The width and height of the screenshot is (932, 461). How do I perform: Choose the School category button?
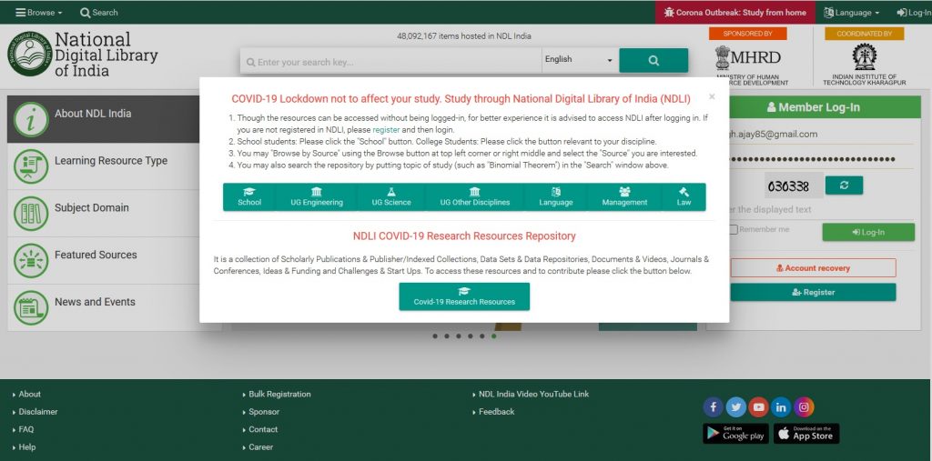249,196
